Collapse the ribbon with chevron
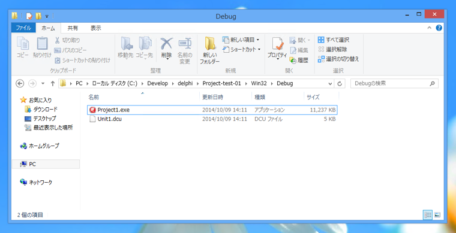The height and width of the screenshot is (233, 456). (x=430, y=28)
